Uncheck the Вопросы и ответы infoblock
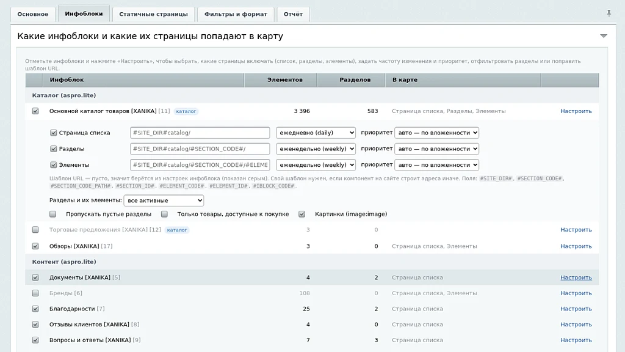Viewport: 625px width, 352px height. [x=35, y=340]
